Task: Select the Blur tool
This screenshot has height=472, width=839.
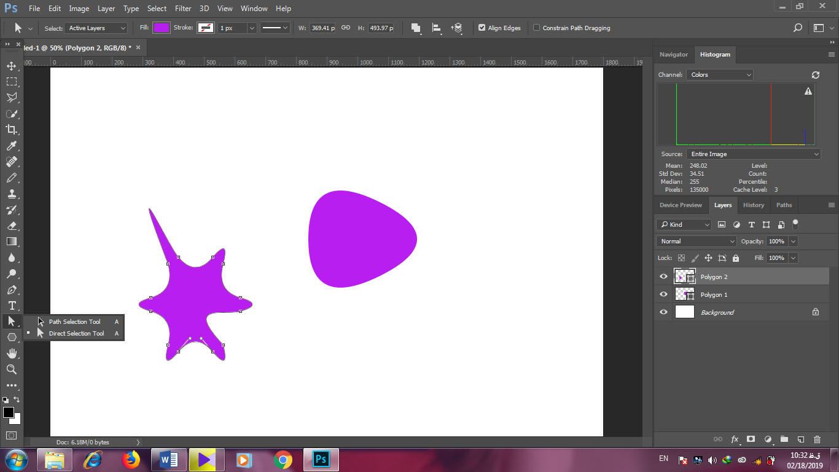Action: click(x=12, y=258)
